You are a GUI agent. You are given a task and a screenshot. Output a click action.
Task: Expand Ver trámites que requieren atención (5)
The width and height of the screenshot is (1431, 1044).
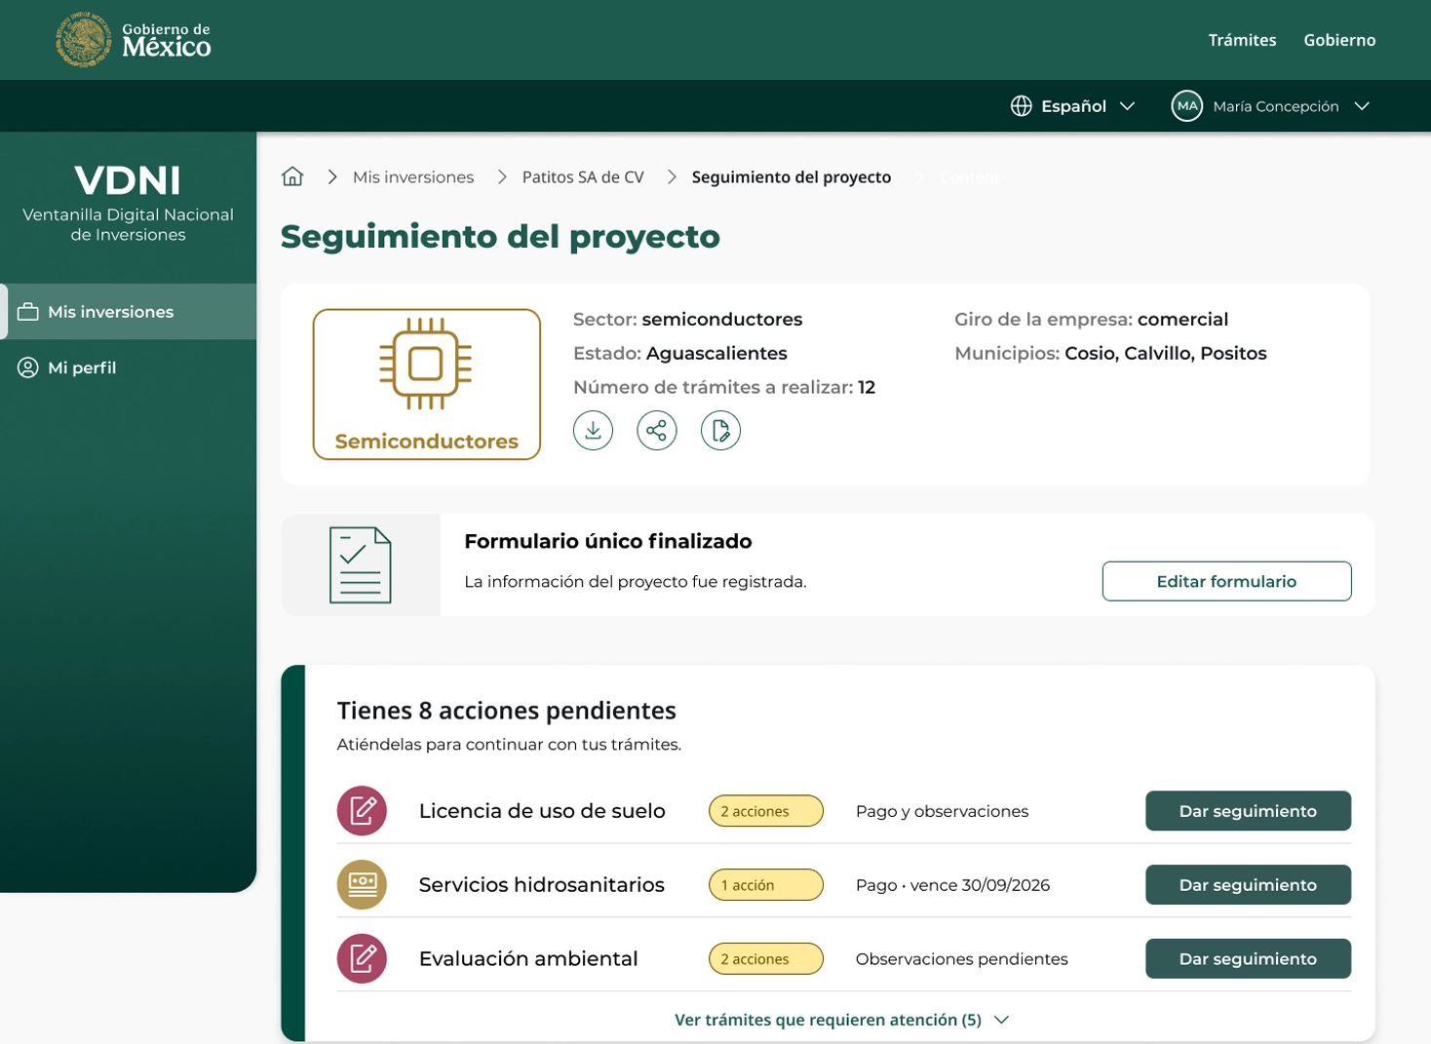[842, 1020]
